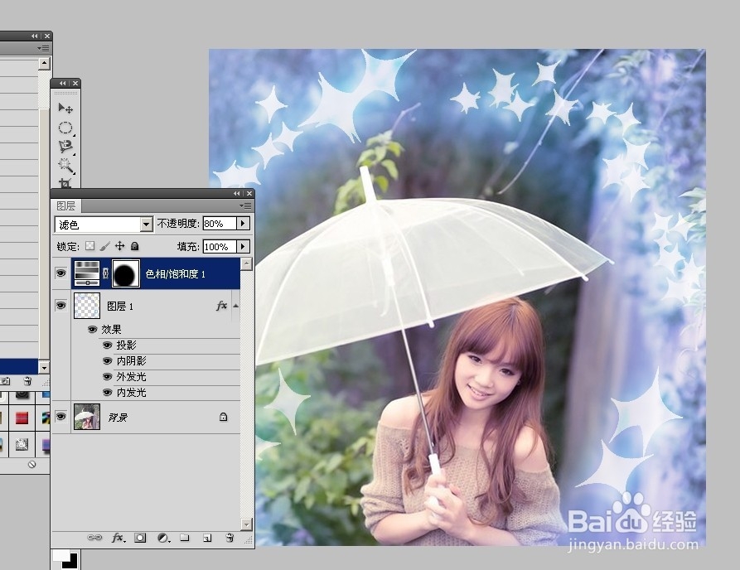Switch to the 图层 tab
Viewport: 740px width, 570px height.
66,205
